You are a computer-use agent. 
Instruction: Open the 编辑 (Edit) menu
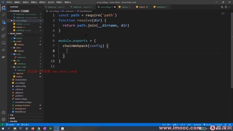click(17, 2)
